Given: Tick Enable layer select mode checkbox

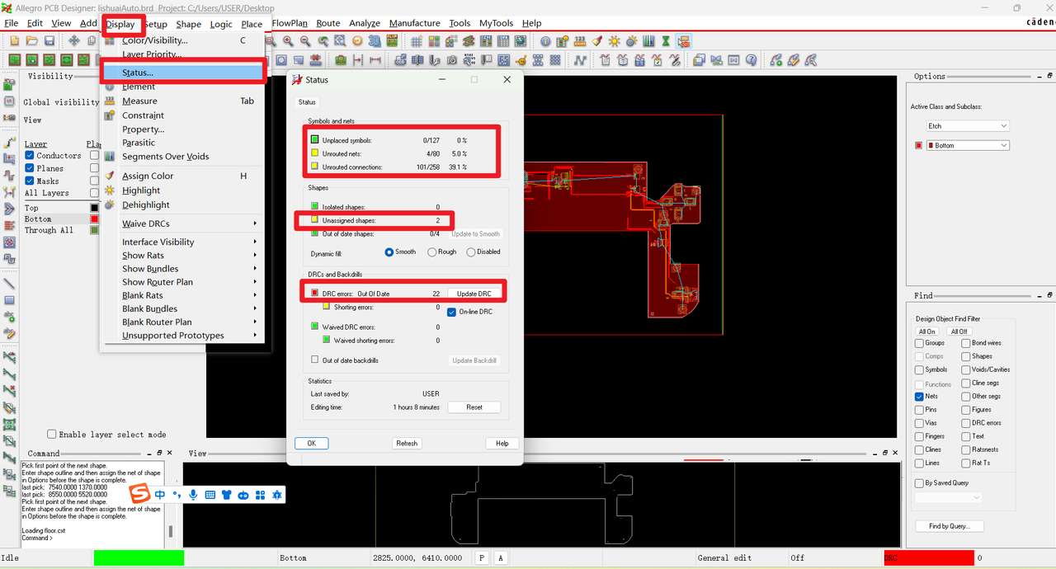Looking at the screenshot, I should (x=52, y=434).
